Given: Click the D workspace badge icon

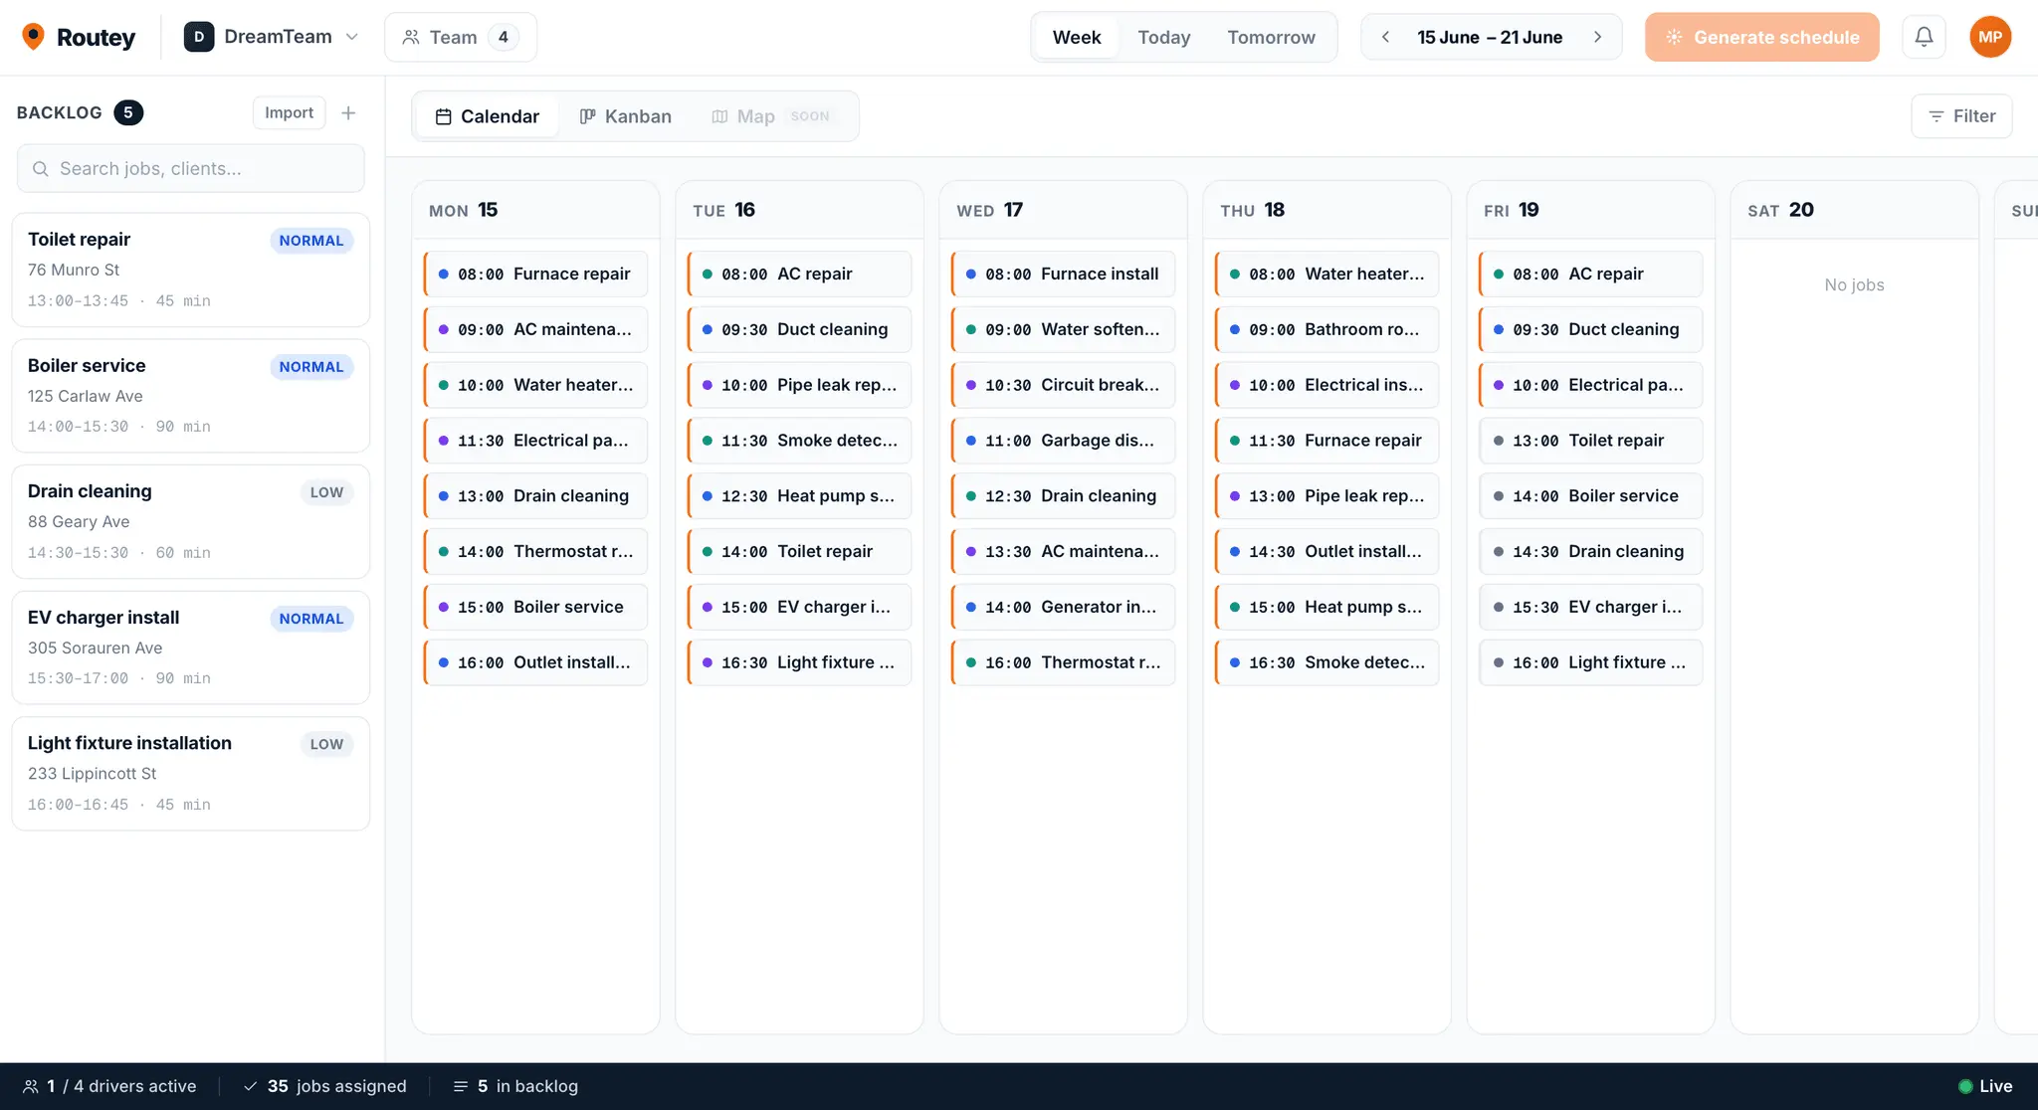Looking at the screenshot, I should 199,37.
